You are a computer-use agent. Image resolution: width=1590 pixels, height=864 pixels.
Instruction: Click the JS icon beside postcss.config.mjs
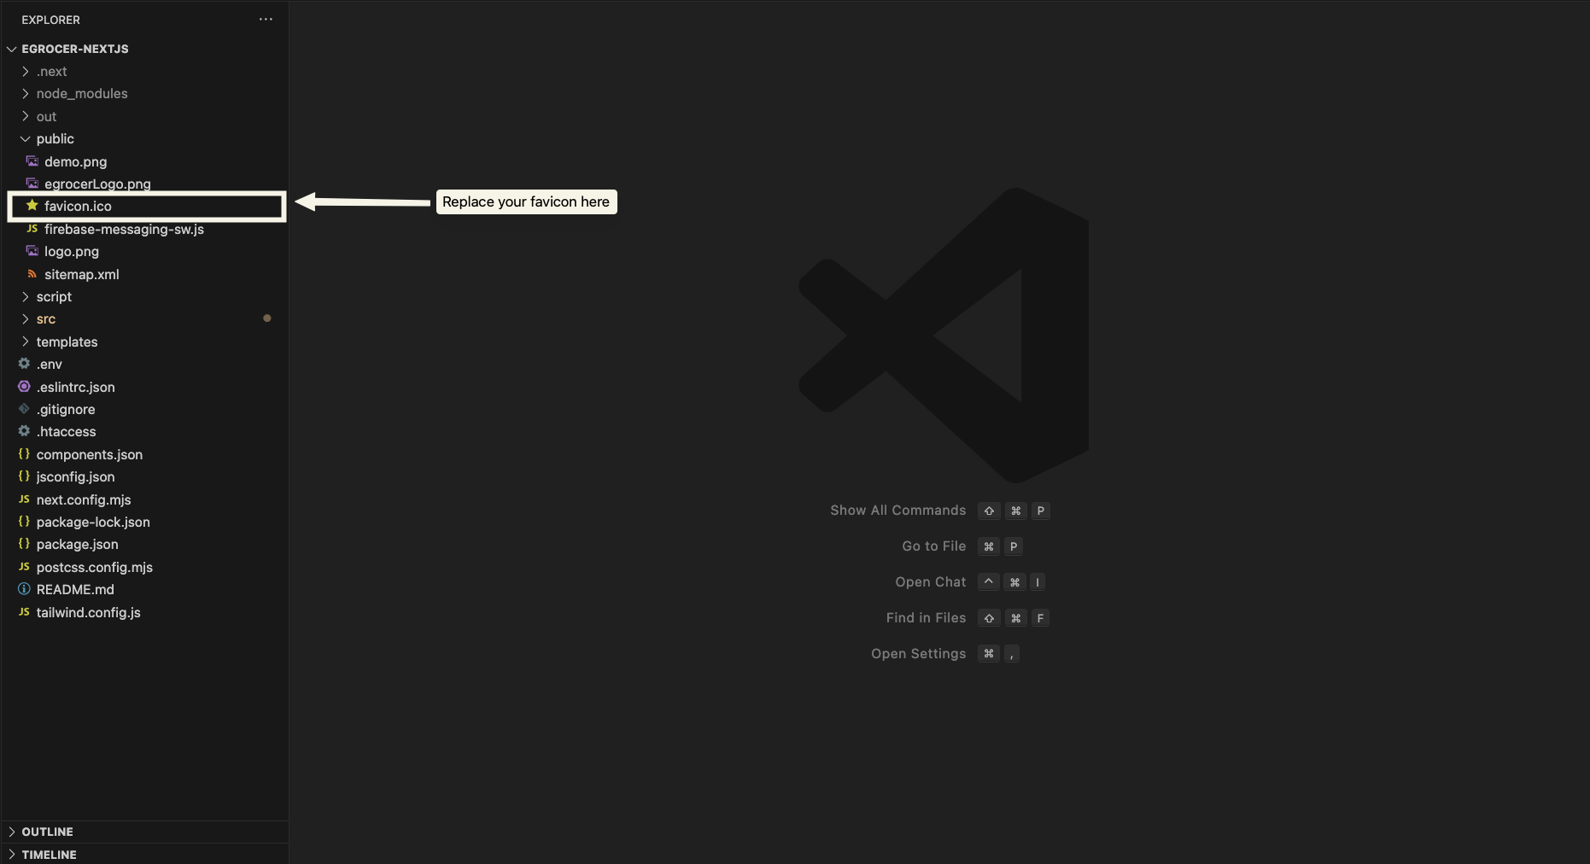tap(24, 567)
